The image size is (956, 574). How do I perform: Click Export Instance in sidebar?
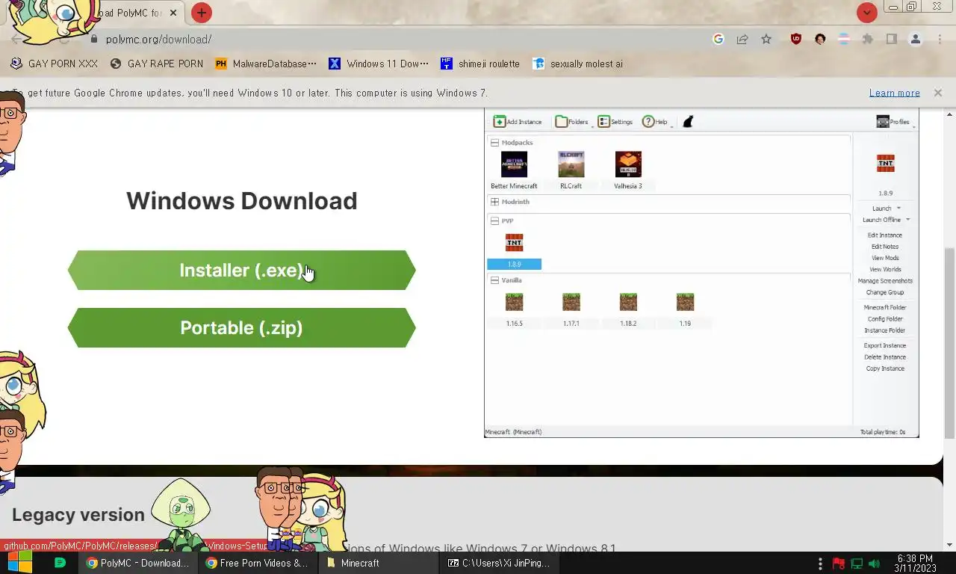click(885, 346)
